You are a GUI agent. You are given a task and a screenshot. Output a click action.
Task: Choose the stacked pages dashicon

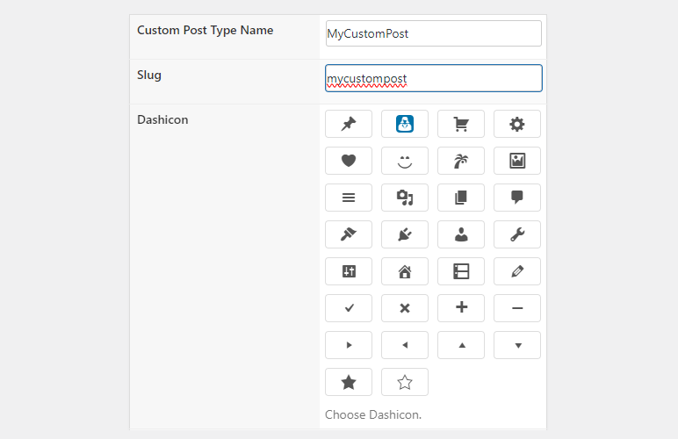(x=461, y=198)
